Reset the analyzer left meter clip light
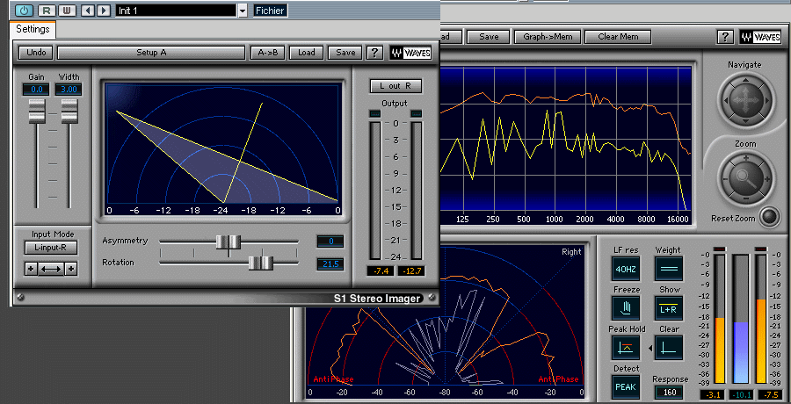The width and height of the screenshot is (791, 404). pyautogui.click(x=719, y=249)
